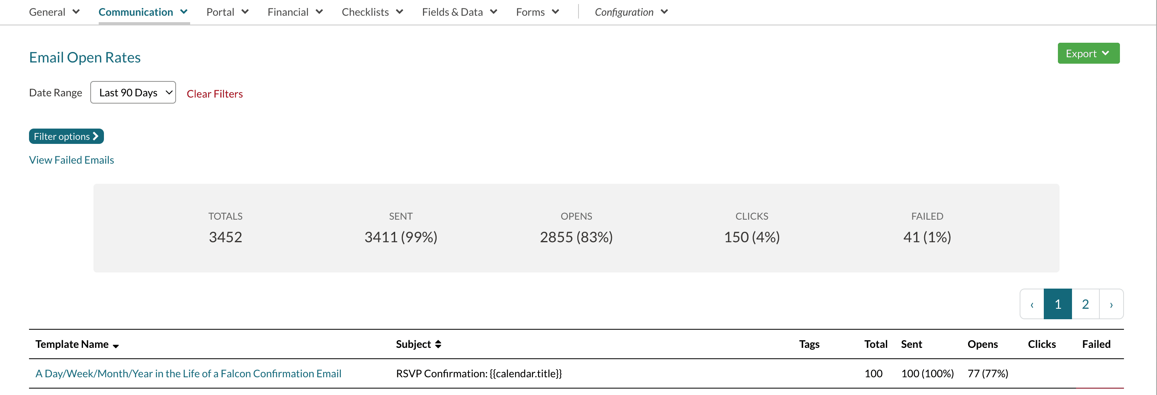Clear all applied filters

pos(215,94)
